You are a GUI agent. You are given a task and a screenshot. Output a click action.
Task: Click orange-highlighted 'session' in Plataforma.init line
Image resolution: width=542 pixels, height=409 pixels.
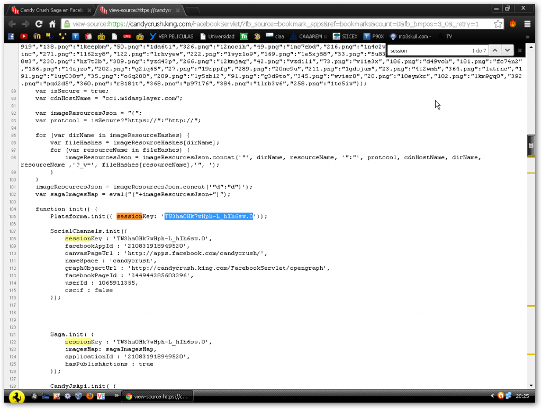(x=129, y=216)
